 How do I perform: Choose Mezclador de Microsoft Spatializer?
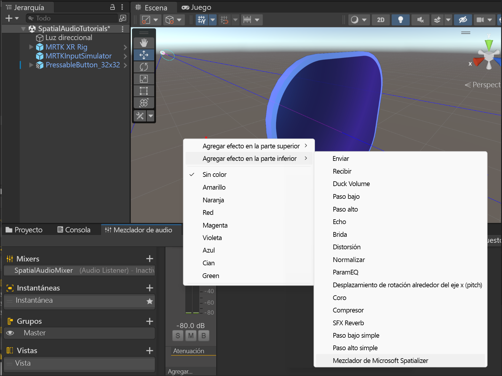[x=380, y=361]
